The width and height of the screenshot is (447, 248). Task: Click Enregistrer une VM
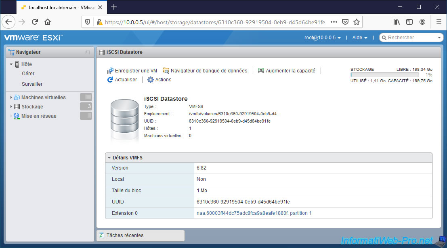click(x=132, y=70)
